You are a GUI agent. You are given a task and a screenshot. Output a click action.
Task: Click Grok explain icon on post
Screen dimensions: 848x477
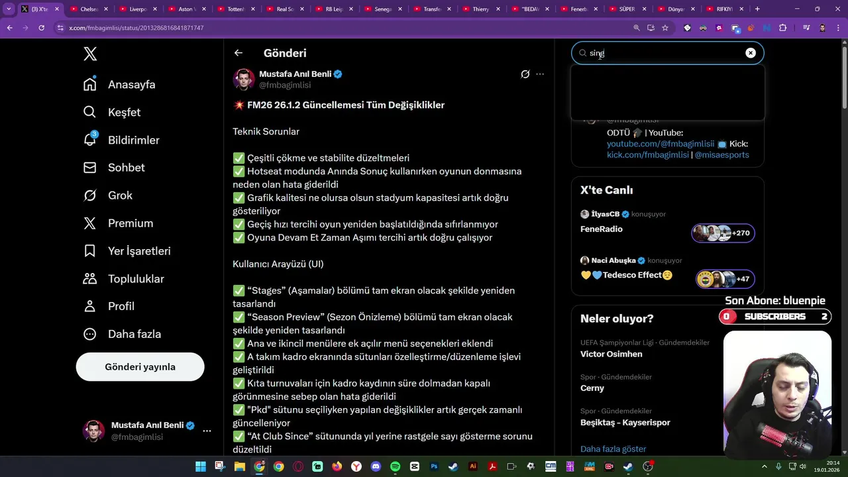point(525,74)
